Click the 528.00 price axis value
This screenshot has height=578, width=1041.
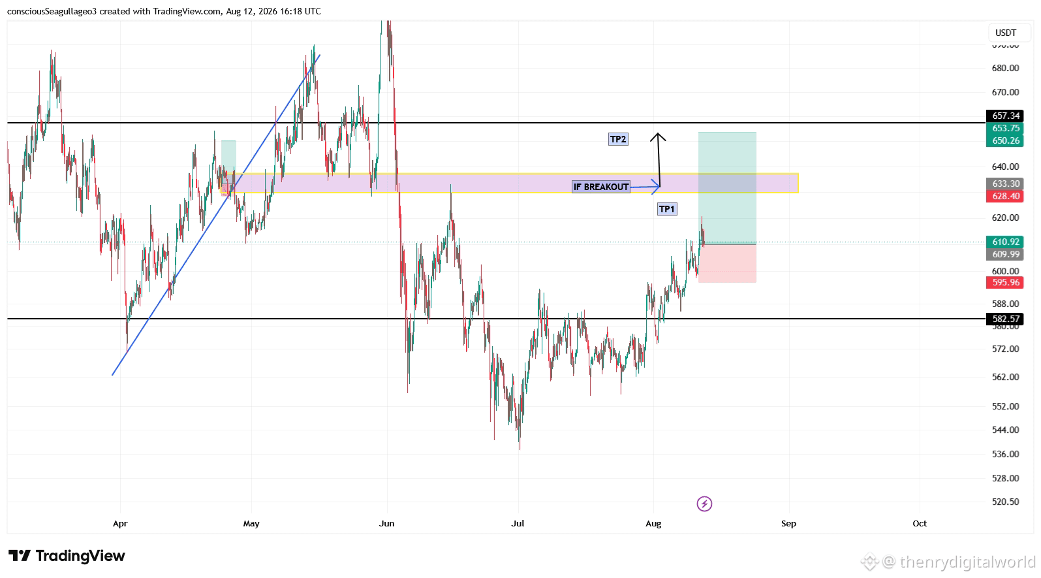1005,478
